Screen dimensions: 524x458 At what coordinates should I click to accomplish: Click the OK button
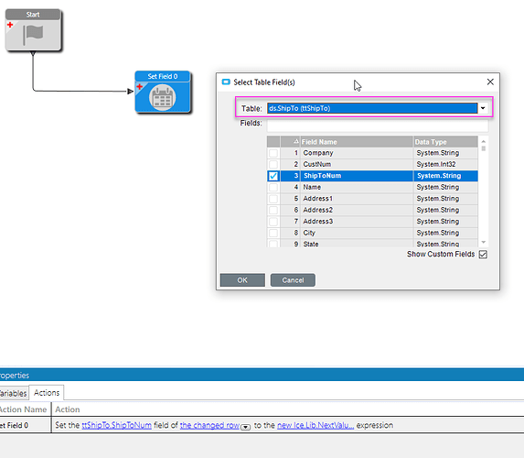point(242,280)
